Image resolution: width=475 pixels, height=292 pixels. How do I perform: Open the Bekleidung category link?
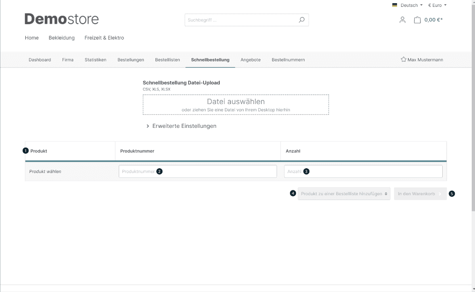click(x=61, y=38)
